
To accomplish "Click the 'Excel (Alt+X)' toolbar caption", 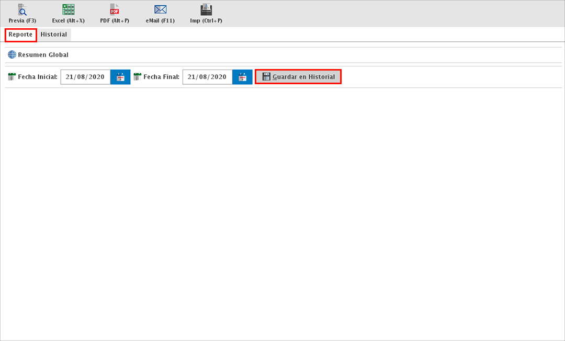I will click(68, 21).
